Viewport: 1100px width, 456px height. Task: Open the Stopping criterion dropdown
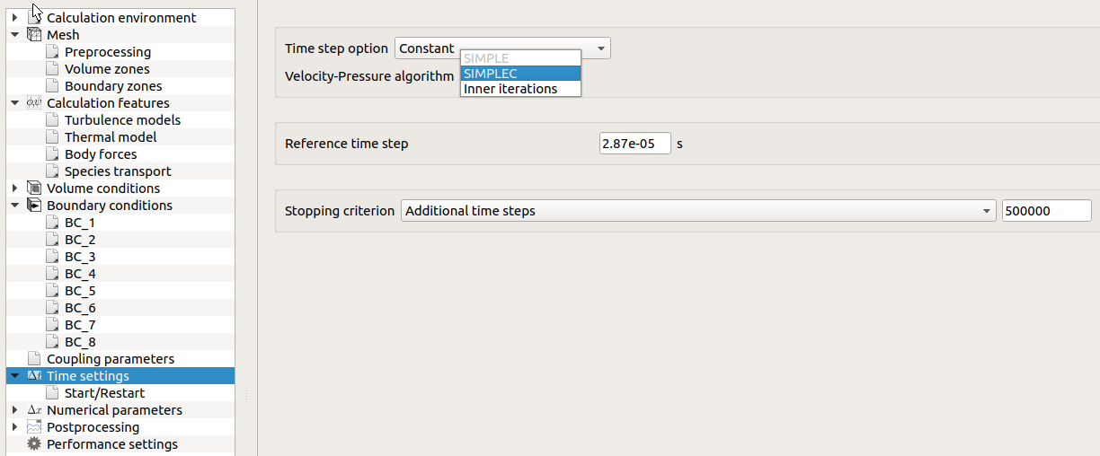pos(698,211)
